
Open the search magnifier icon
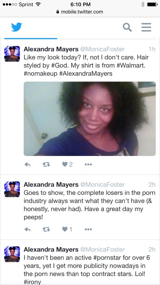tap(127, 27)
